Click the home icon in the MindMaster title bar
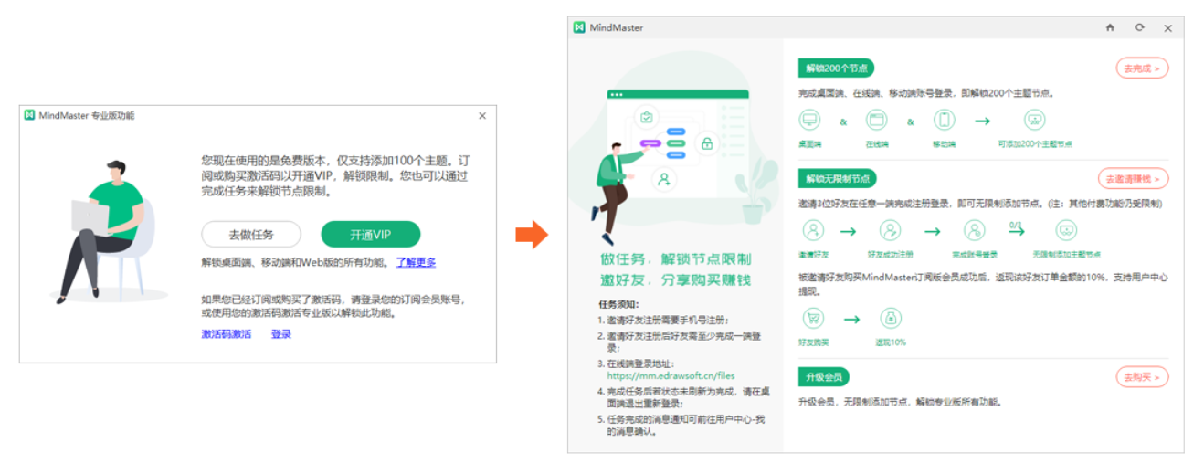Screen dimensions: 1204x474 pyautogui.click(x=1110, y=27)
